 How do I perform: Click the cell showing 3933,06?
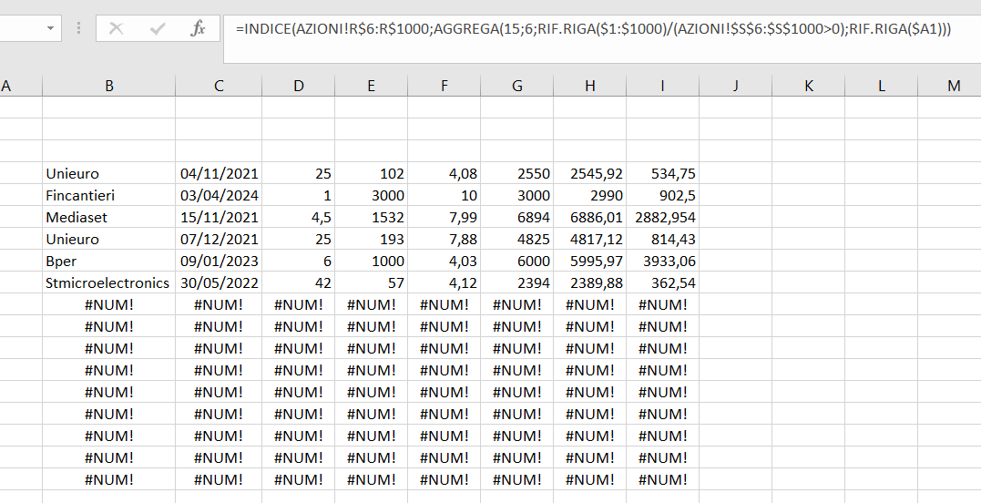click(x=663, y=261)
